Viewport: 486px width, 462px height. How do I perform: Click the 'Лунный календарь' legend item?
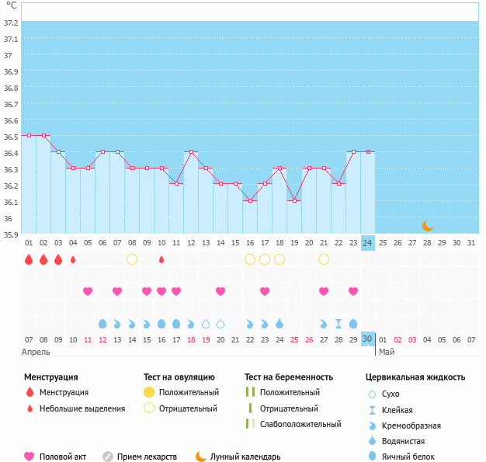coord(238,457)
